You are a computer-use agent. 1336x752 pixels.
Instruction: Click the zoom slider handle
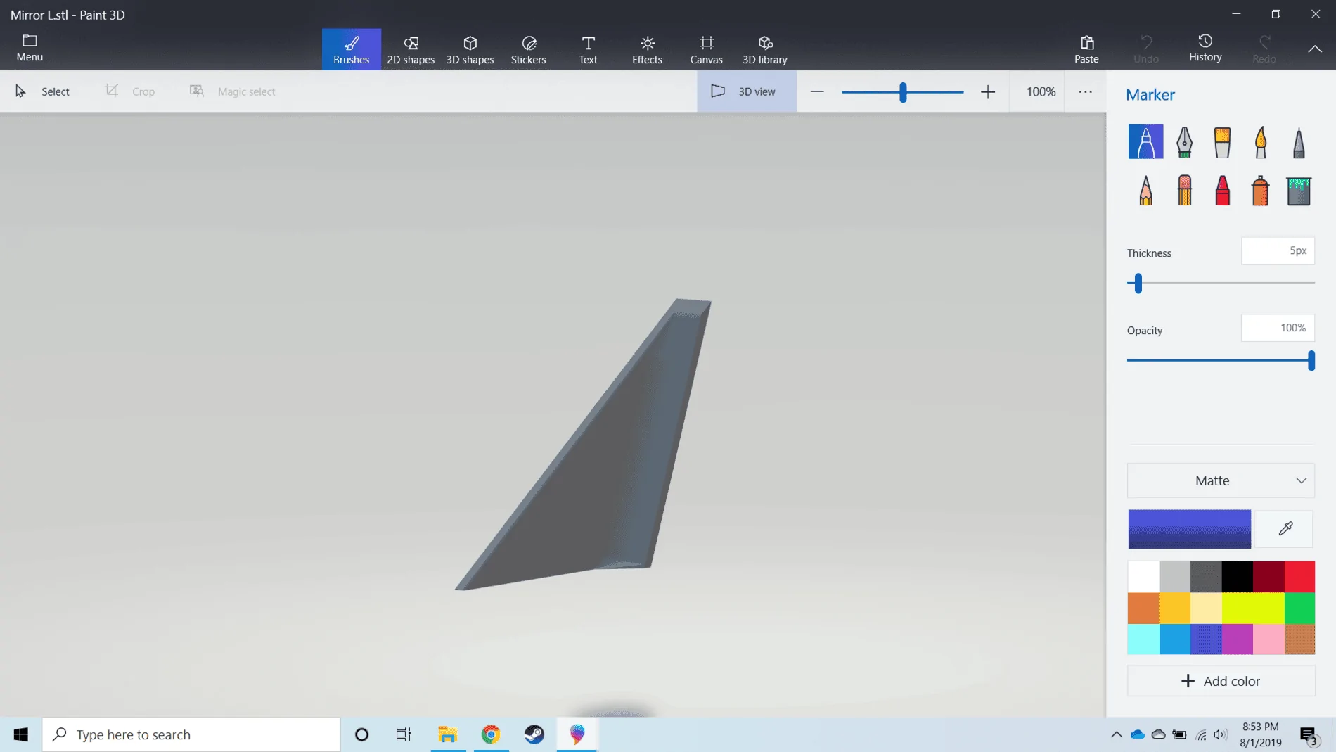pos(903,92)
